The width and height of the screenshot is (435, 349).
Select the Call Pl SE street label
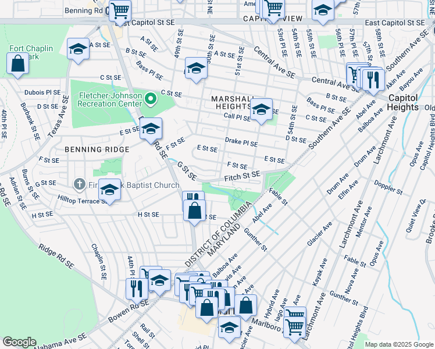pyautogui.click(x=237, y=117)
